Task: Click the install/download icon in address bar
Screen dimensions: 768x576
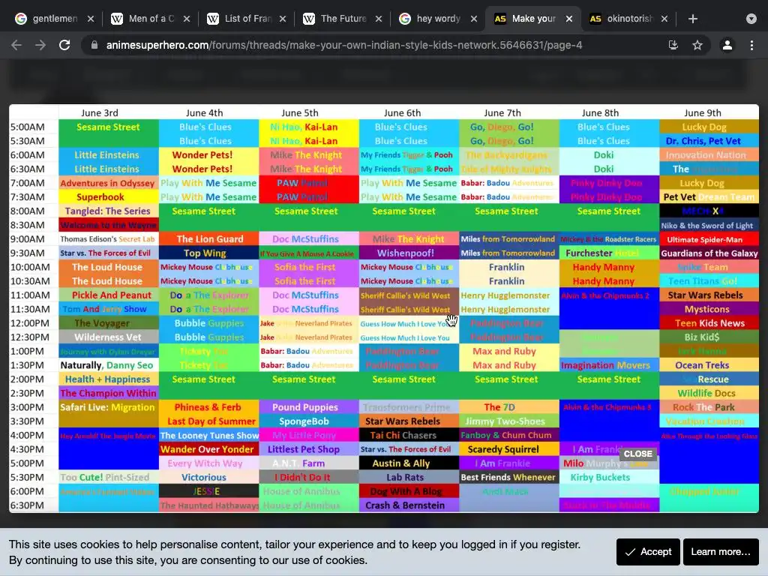Action: 673,45
